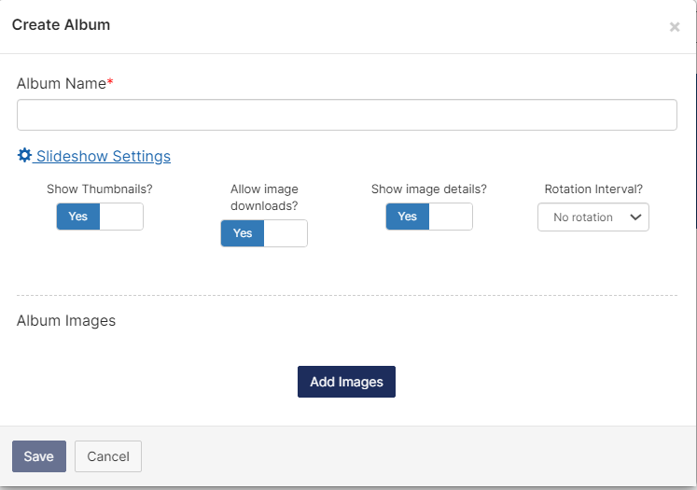
Task: Save the new album
Action: tap(39, 456)
